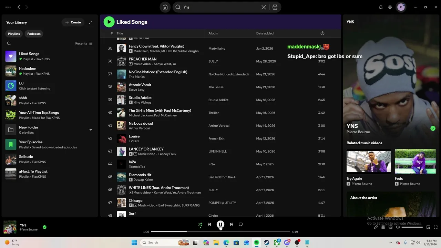Toggle lyrics microphone icon
Image resolution: width=441 pixels, height=248 pixels.
click(376, 227)
